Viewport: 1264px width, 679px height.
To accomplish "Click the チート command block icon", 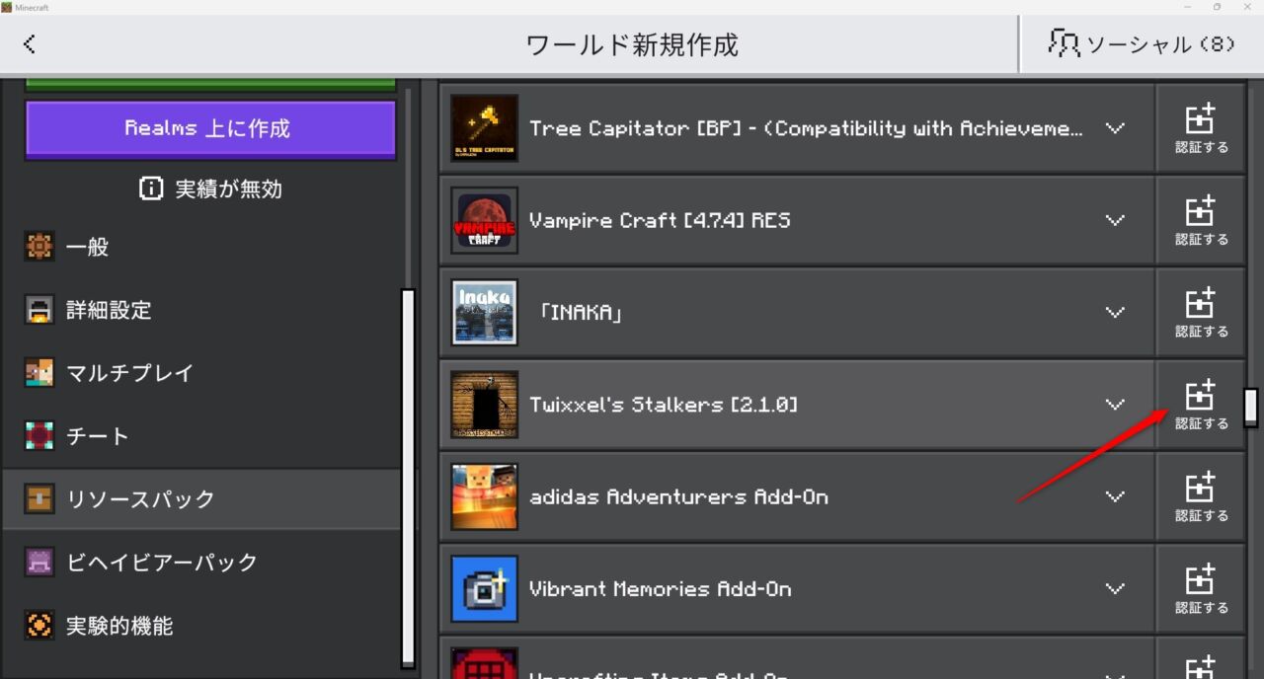I will click(39, 436).
